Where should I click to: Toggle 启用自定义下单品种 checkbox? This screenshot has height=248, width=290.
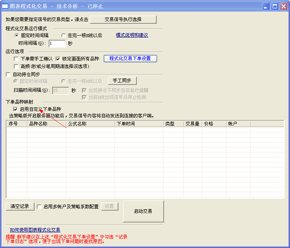15,109
